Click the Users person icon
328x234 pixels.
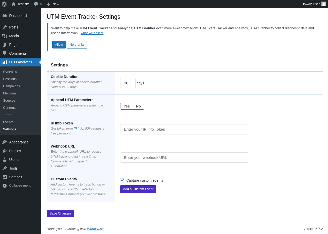(x=5, y=160)
